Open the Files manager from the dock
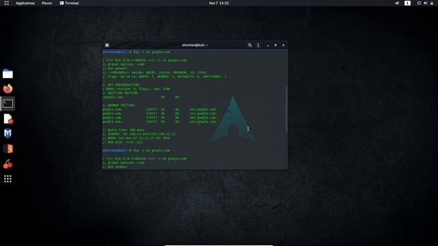 point(8,74)
